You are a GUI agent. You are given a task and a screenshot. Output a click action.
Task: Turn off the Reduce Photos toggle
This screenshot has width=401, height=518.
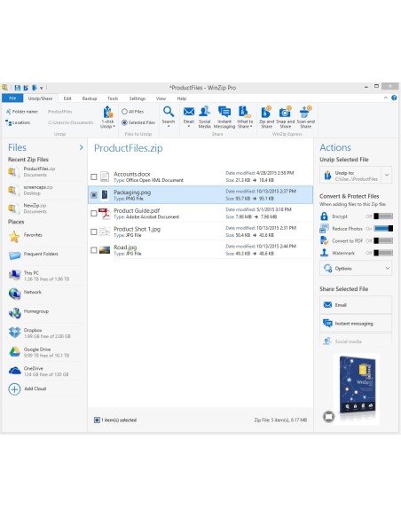coord(383,228)
